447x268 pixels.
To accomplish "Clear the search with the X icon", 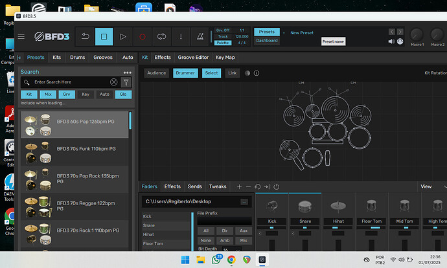I will tap(114, 82).
